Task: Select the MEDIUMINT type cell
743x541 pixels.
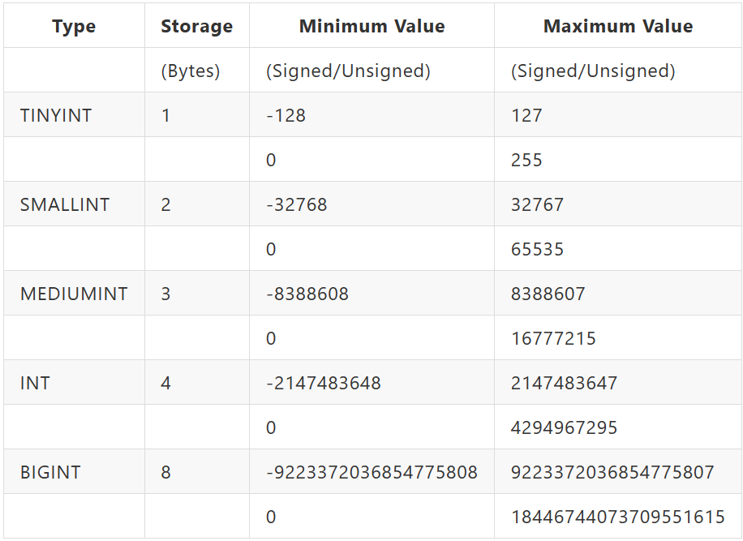Action: tap(74, 294)
